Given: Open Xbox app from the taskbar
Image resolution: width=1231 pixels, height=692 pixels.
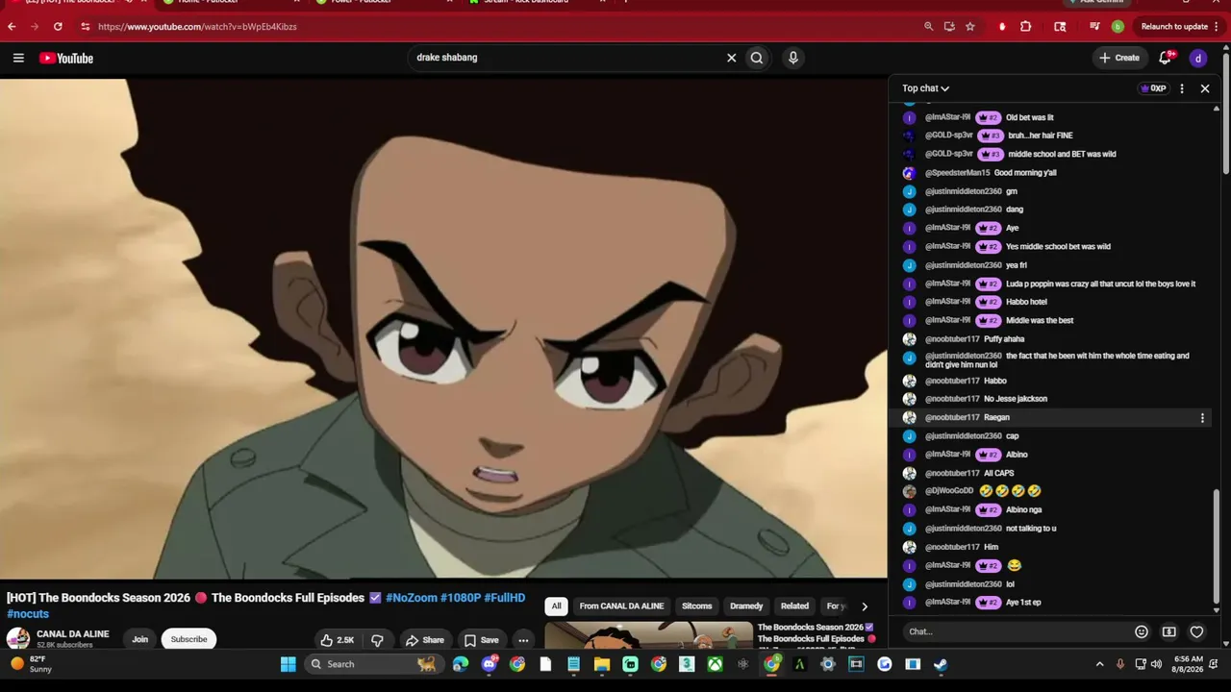Looking at the screenshot, I should pos(715,664).
